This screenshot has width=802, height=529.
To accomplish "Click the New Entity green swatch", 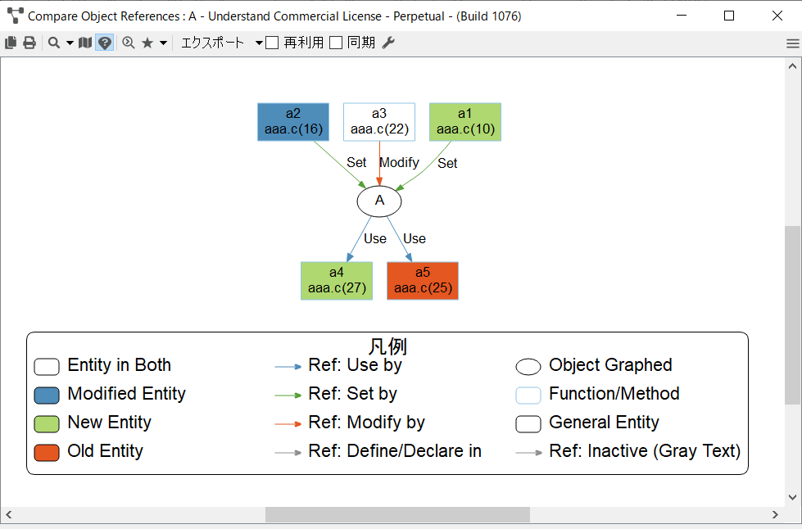I will (x=47, y=423).
